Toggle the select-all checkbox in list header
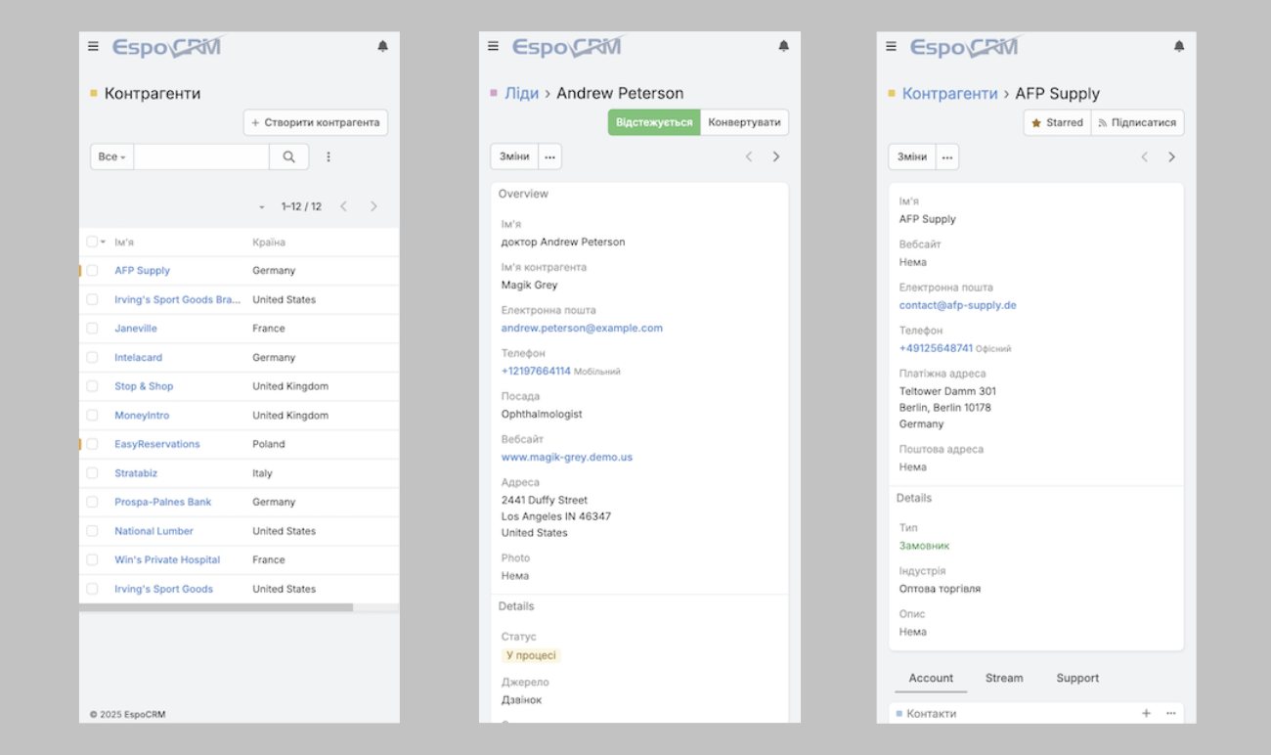Image resolution: width=1271 pixels, height=755 pixels. (x=92, y=242)
